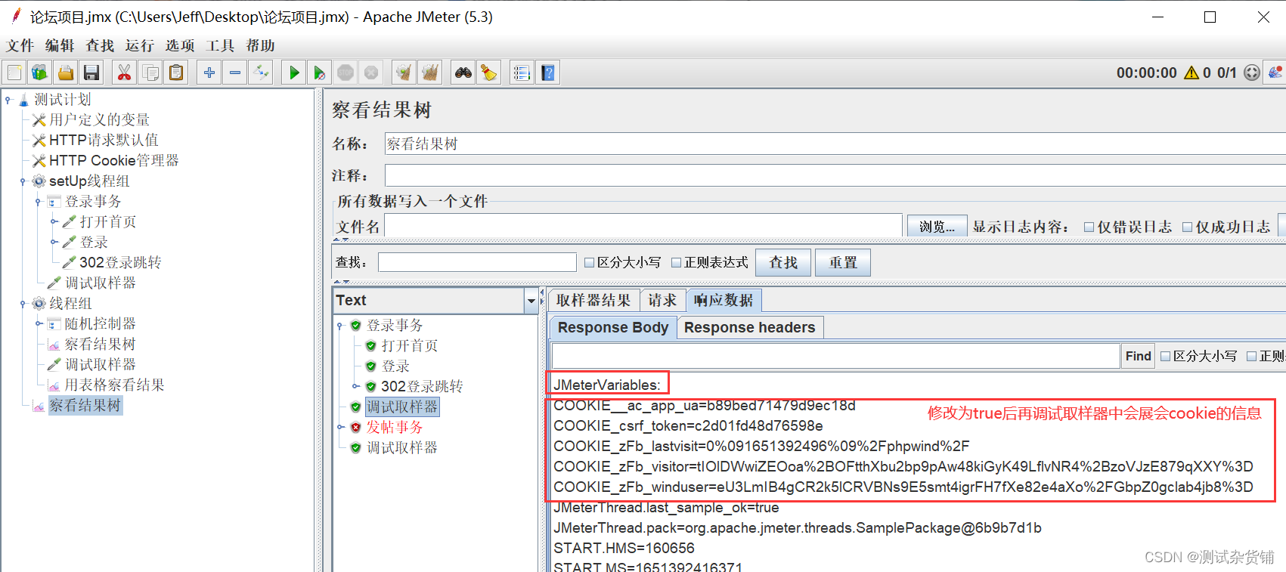Click the Help question mark icon

[x=548, y=73]
